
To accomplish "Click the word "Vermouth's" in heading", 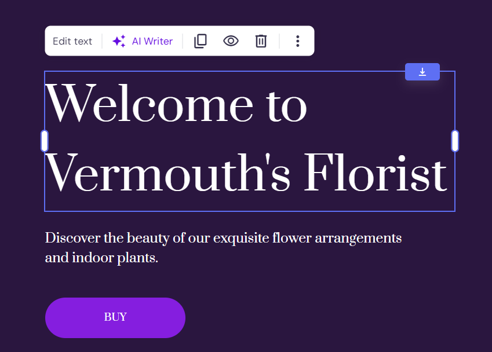I will [x=168, y=173].
